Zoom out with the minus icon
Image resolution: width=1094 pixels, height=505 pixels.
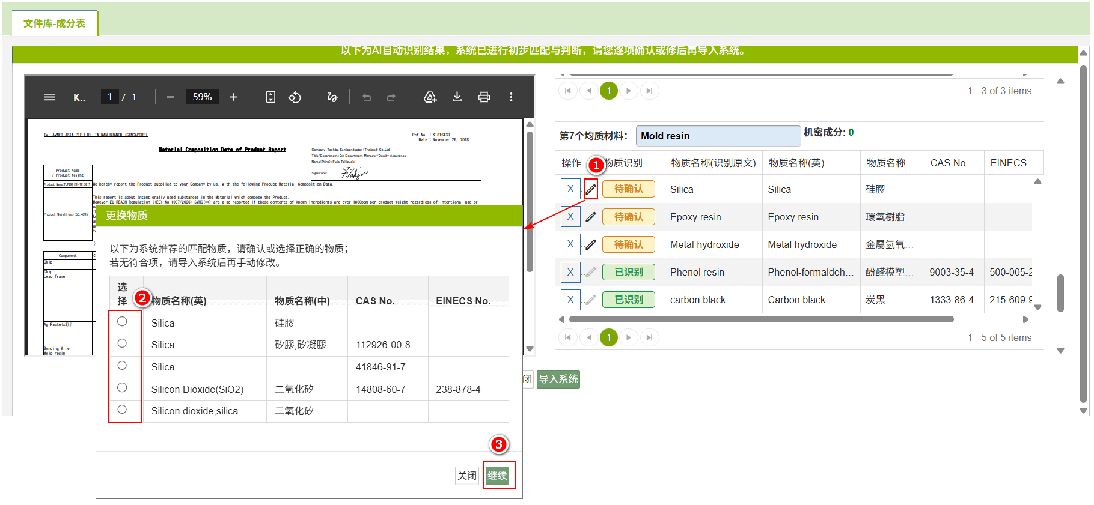point(171,97)
